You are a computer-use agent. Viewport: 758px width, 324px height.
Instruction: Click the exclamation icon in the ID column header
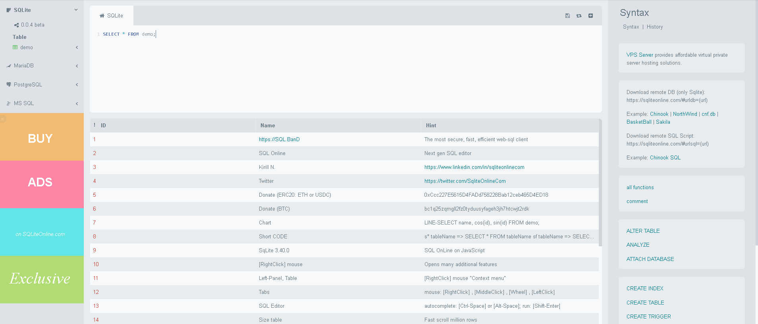pyautogui.click(x=95, y=125)
